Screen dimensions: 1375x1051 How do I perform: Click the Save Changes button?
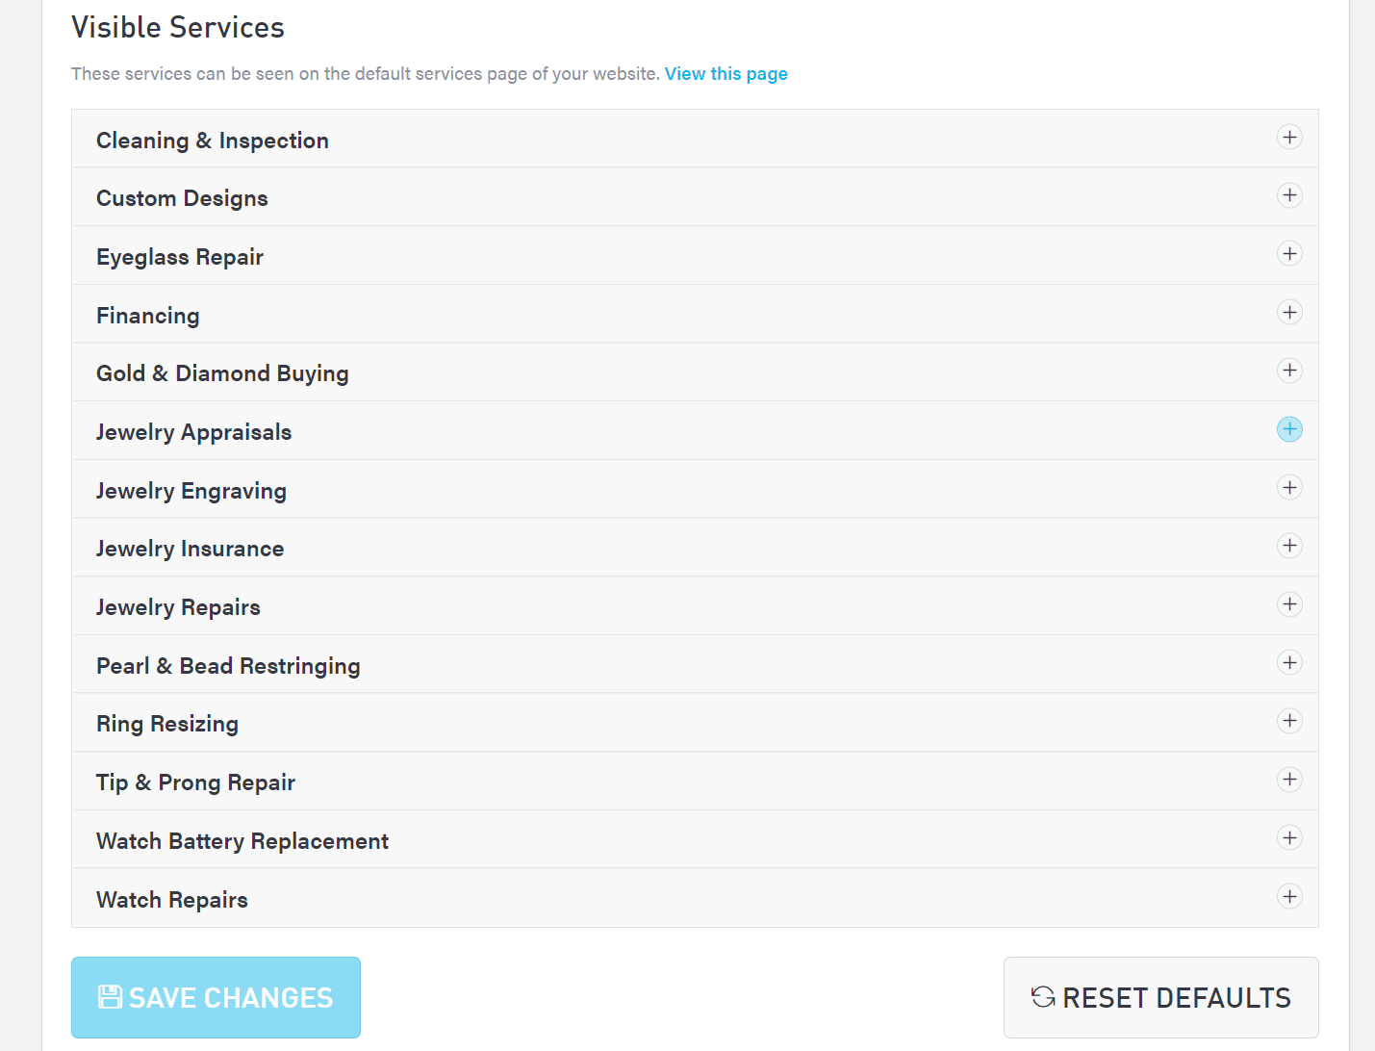tap(216, 997)
